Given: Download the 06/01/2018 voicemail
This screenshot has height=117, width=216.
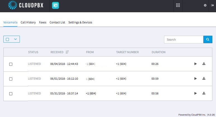Looking at the screenshot, I should (x=204, y=78).
